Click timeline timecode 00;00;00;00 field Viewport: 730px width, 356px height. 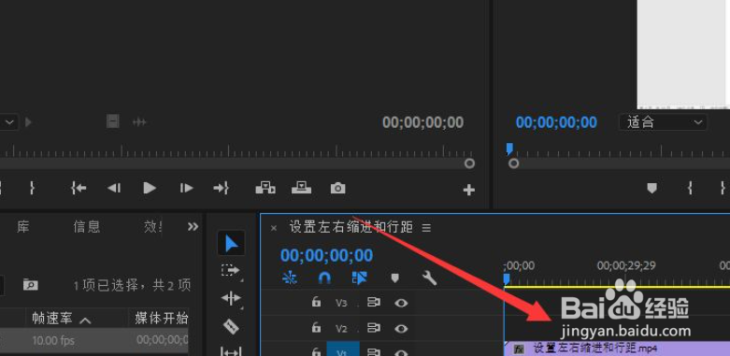click(326, 255)
